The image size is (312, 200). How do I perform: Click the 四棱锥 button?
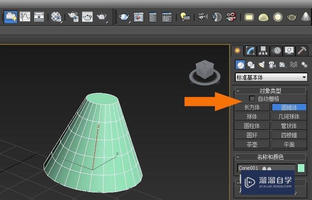pos(289,135)
